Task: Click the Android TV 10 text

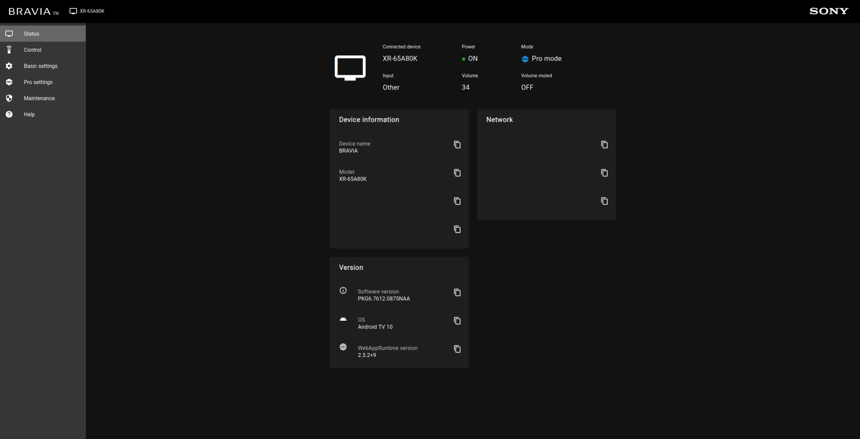Action: click(x=375, y=327)
